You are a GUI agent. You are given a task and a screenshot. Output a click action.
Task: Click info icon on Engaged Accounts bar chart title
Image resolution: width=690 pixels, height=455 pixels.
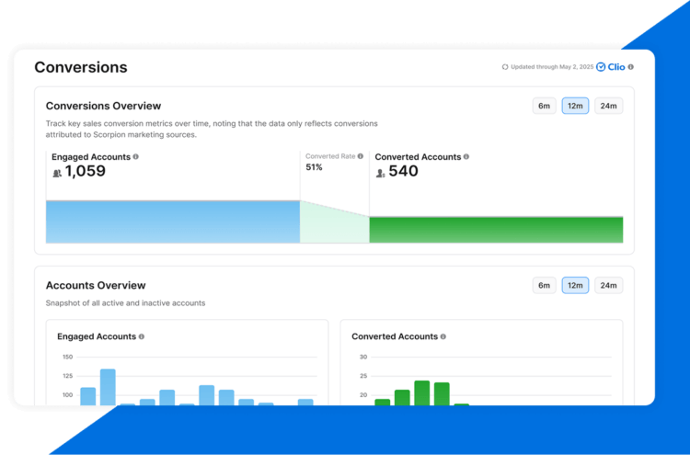141,336
